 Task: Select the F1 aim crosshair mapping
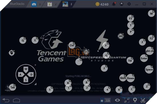click(x=86, y=52)
